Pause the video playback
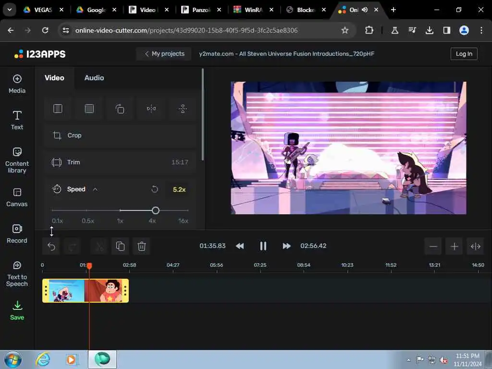Image resolution: width=492 pixels, height=369 pixels. click(x=263, y=246)
